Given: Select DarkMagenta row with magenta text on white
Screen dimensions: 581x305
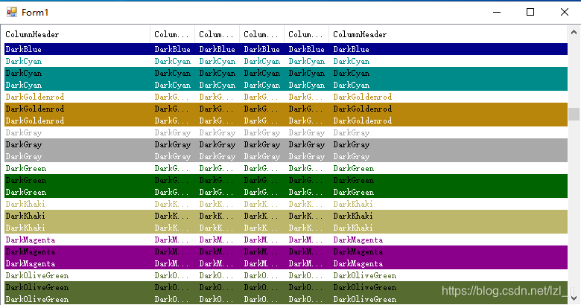Looking at the screenshot, I should 286,240.
